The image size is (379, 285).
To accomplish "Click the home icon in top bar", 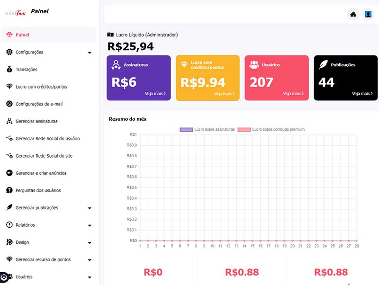I will (x=353, y=14).
